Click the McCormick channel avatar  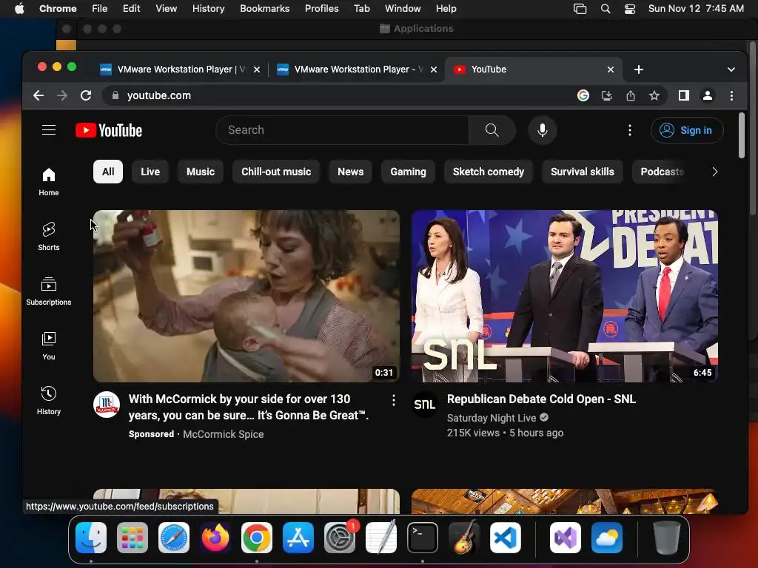[x=107, y=405]
